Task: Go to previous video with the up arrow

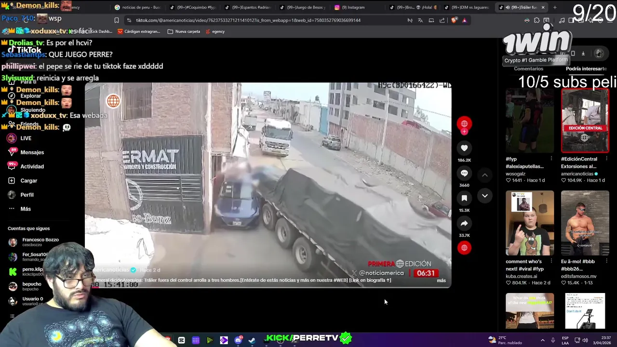Action: (x=485, y=175)
